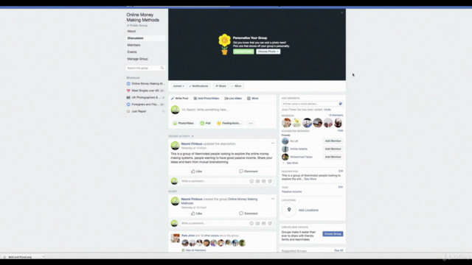The image size is (472, 265).
Task: Add Member next to Muhammad Faizan
Action: (333, 157)
